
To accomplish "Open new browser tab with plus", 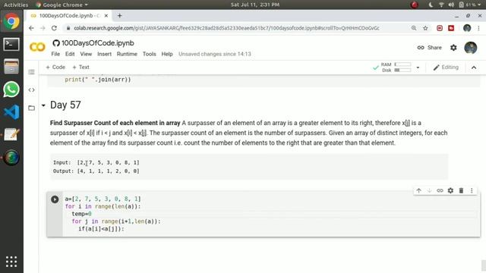I will (x=120, y=16).
